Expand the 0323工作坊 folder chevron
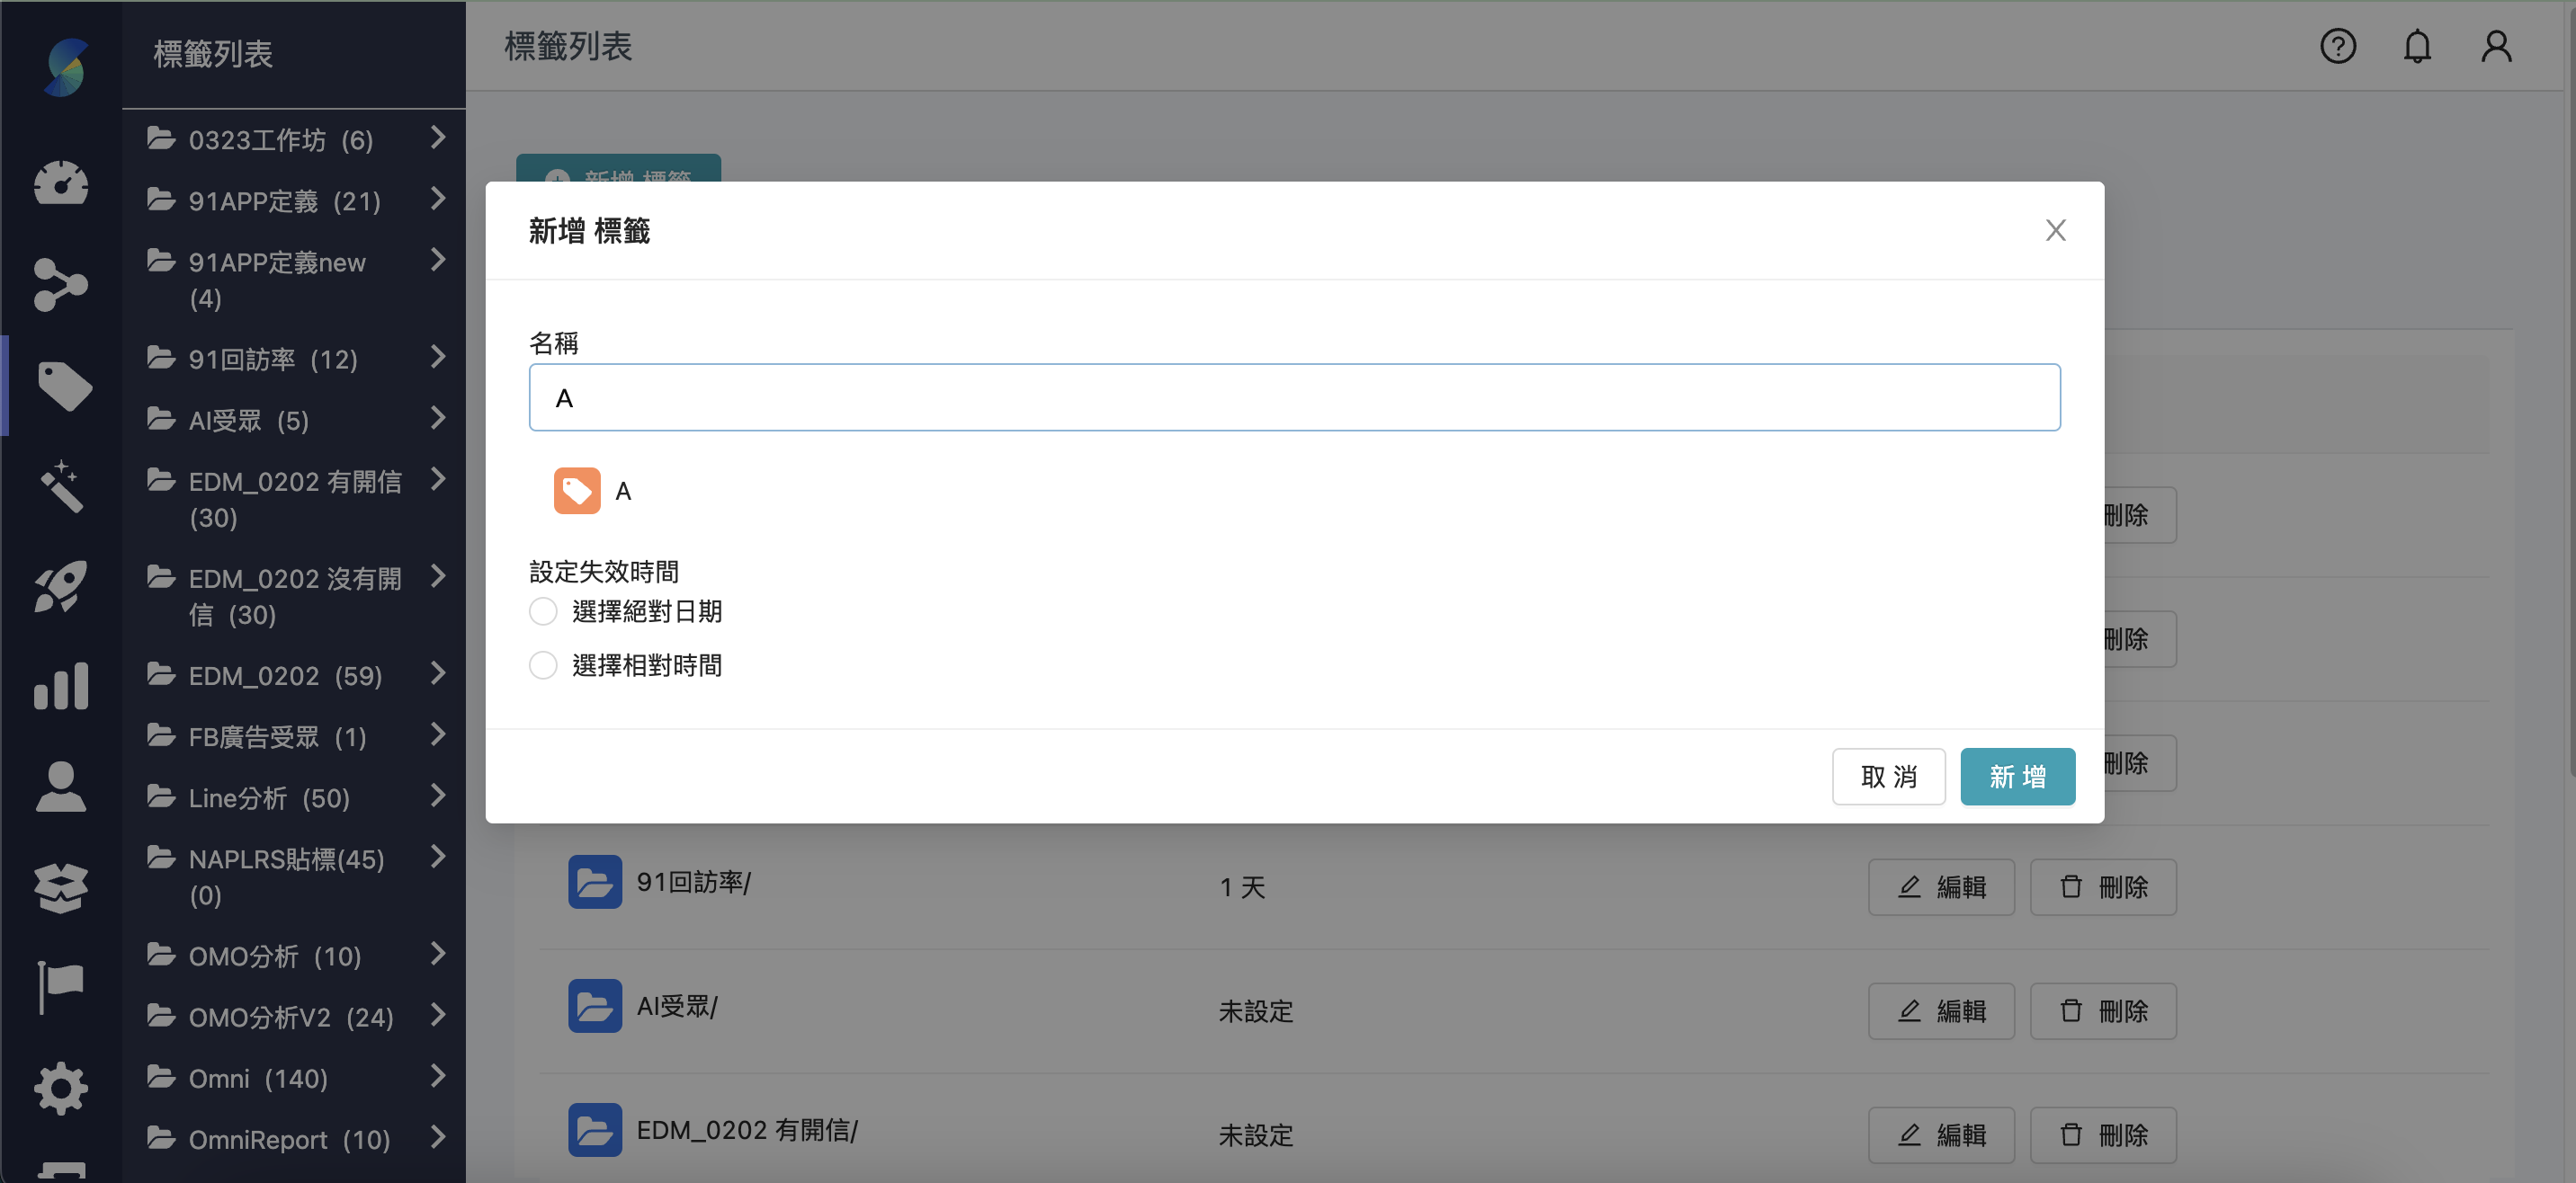Screen dimensions: 2576x1183 (x=437, y=138)
